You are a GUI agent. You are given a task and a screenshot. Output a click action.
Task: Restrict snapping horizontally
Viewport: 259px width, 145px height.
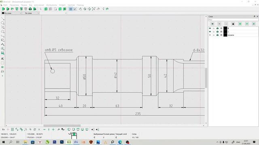[x=44, y=130]
